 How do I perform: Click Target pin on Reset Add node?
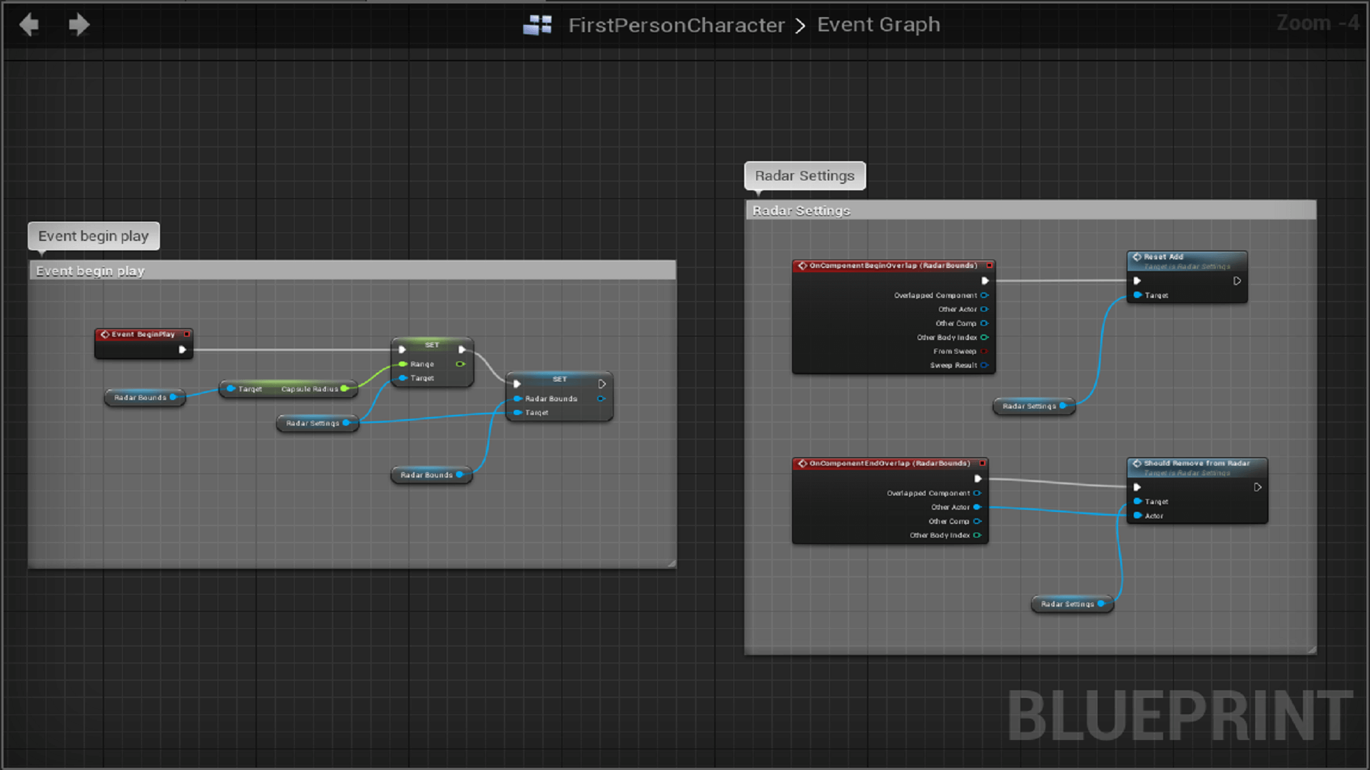(x=1137, y=295)
